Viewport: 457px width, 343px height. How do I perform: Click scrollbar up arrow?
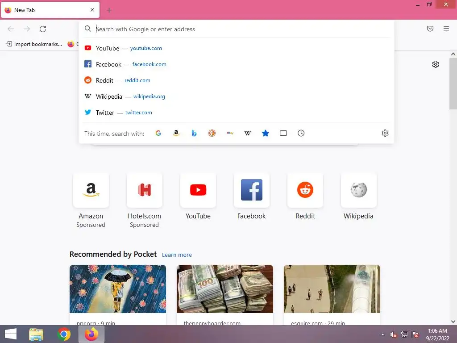click(453, 54)
